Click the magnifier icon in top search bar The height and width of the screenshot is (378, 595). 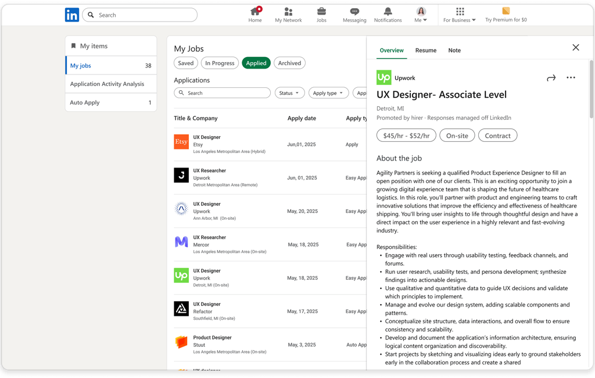click(x=91, y=15)
